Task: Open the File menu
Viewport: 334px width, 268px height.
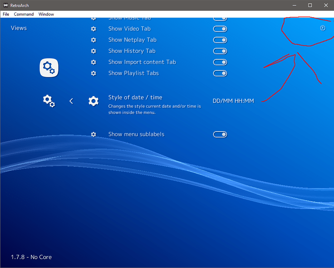Action: pos(6,14)
